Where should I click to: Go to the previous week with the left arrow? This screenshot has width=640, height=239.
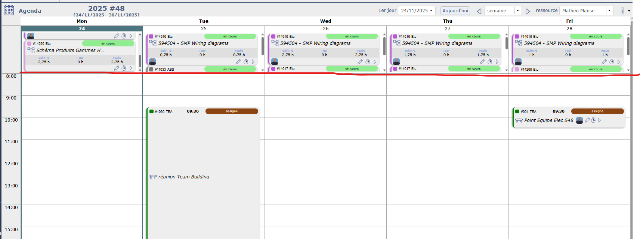[479, 11]
